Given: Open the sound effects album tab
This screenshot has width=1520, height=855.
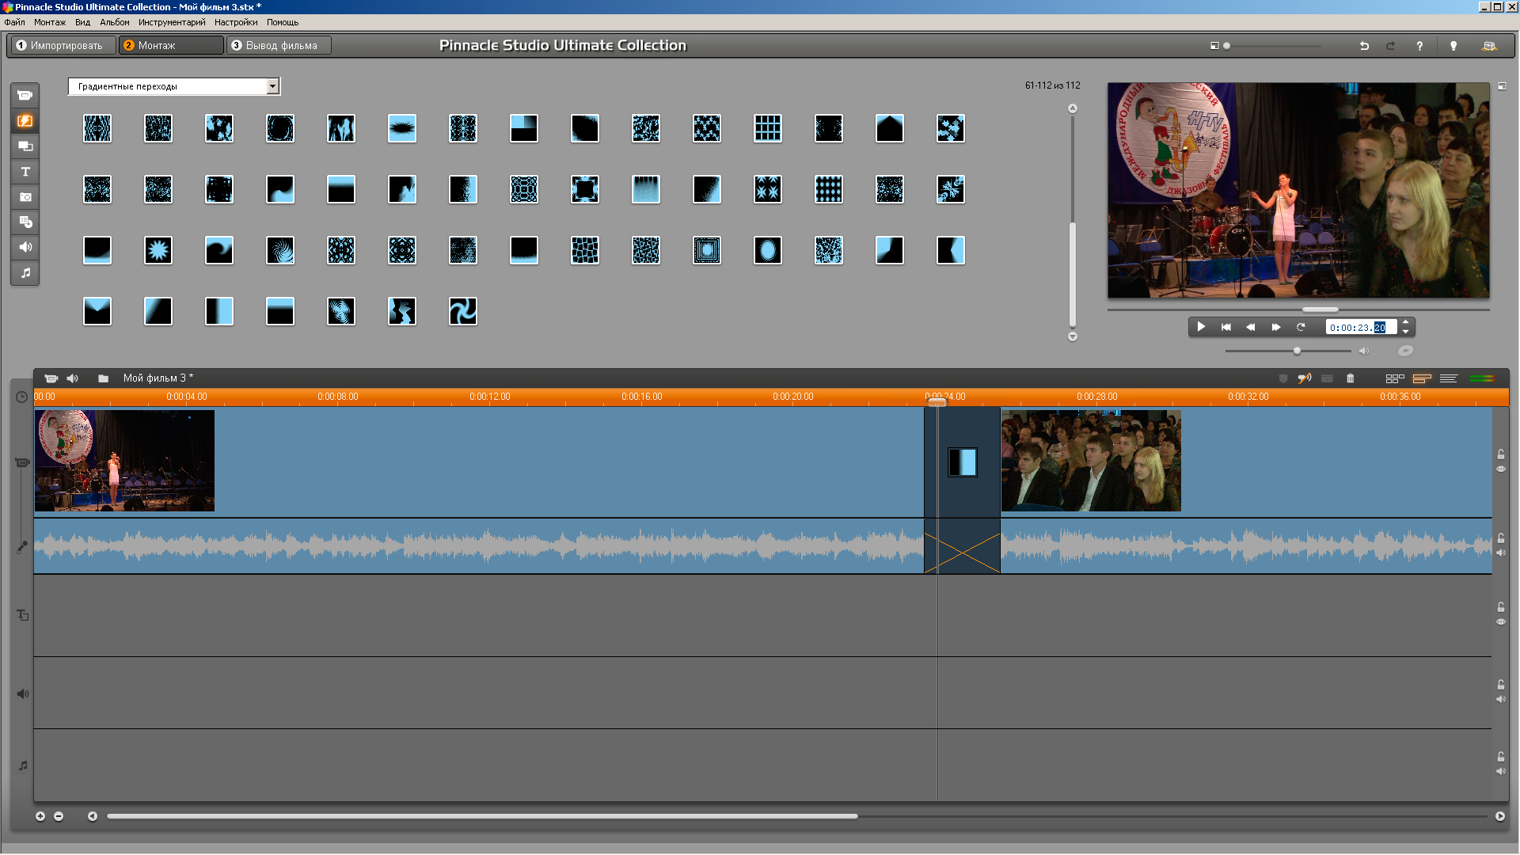Looking at the screenshot, I should (x=25, y=248).
